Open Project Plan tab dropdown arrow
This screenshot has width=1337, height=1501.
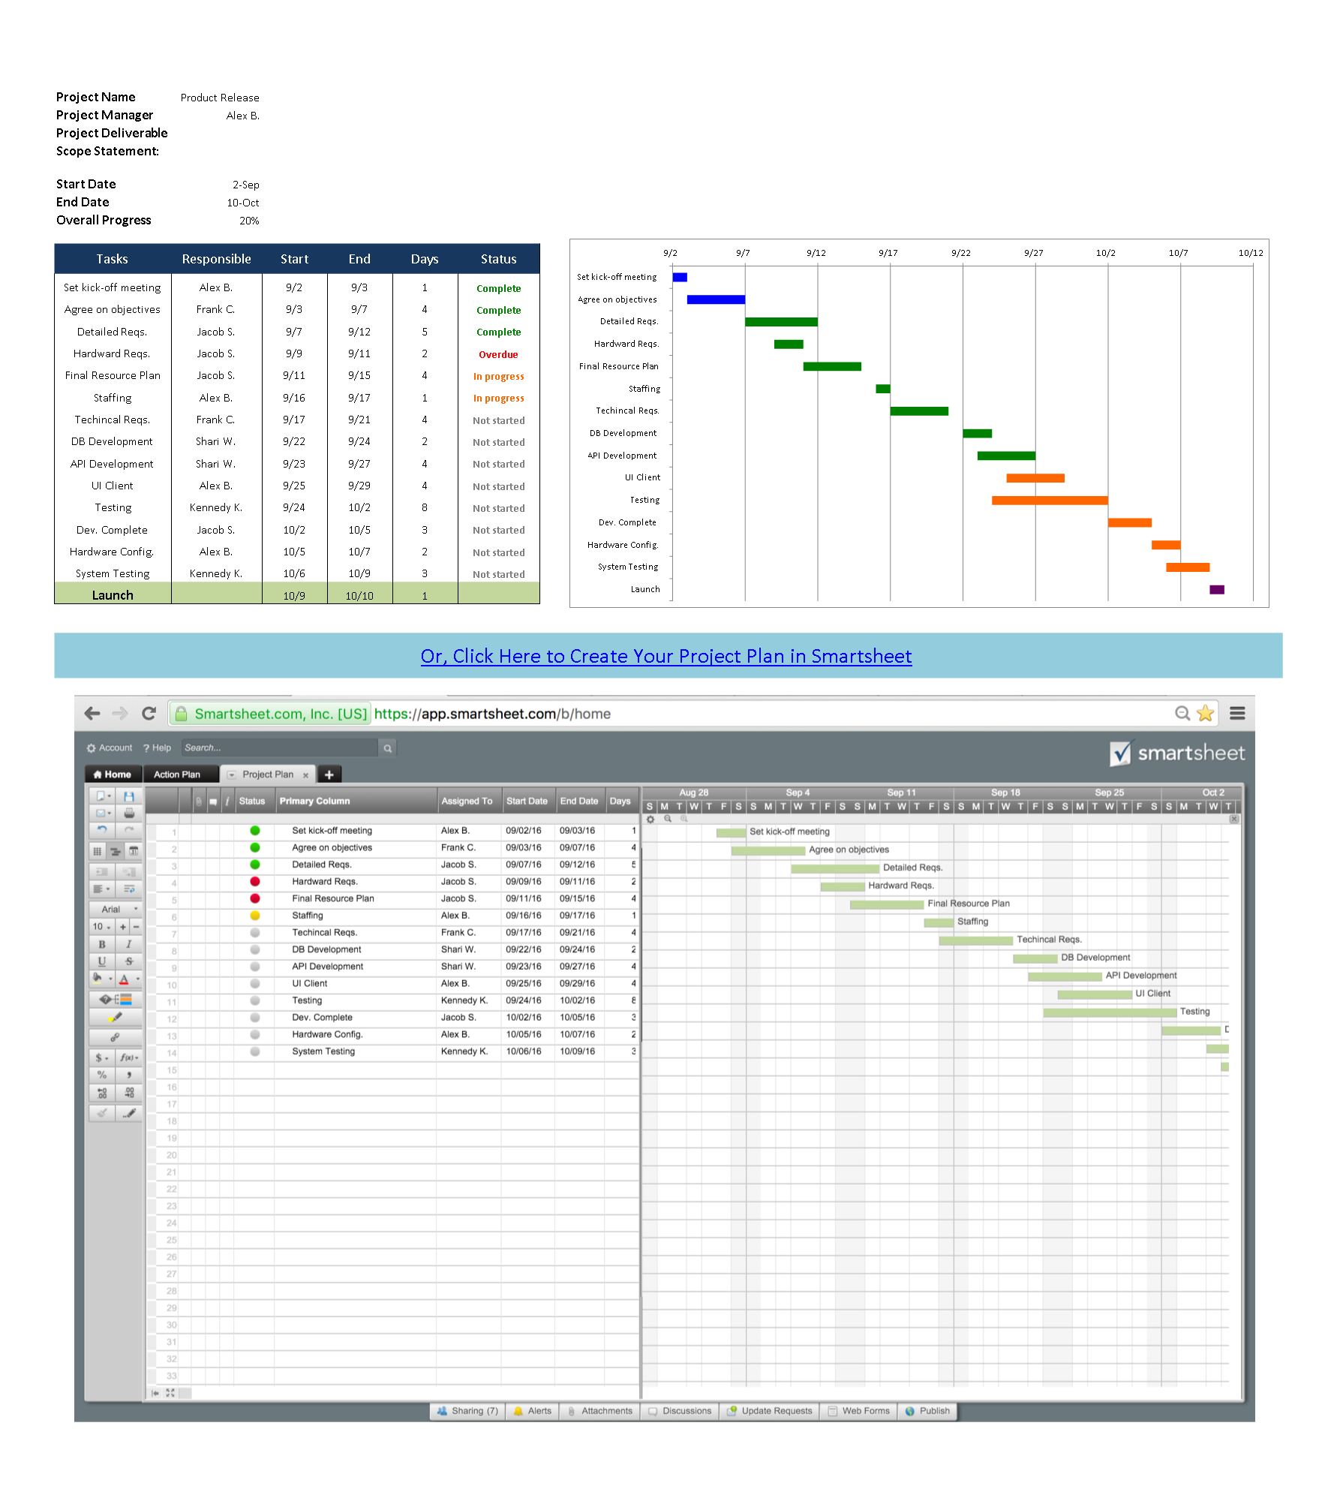[x=231, y=775]
